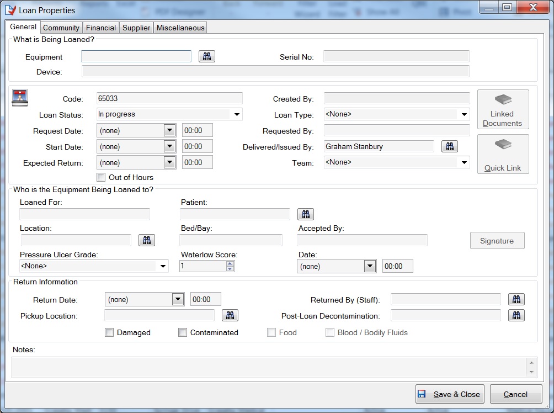Switch to the General tab
554x413 pixels.
[23, 27]
